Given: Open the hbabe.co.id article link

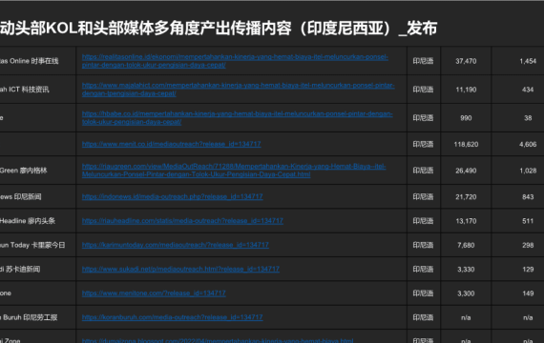Looking at the screenshot, I should coord(237,118).
